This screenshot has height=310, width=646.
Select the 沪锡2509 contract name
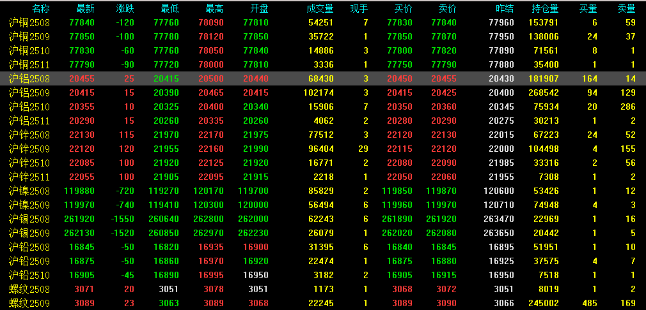[x=29, y=233]
